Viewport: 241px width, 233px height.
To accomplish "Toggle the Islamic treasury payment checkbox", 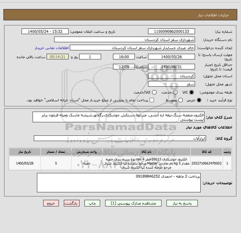I will [x=152, y=100].
